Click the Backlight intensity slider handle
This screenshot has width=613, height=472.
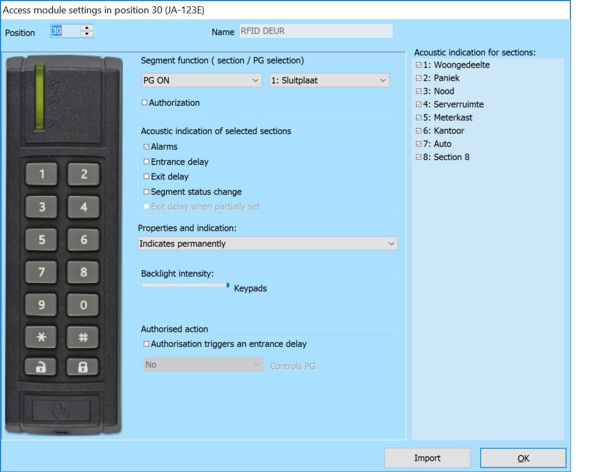pyautogui.click(x=228, y=285)
